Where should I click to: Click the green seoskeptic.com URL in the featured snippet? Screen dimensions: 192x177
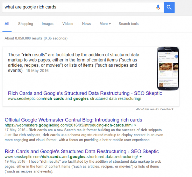pyautogui.click(x=74, y=99)
